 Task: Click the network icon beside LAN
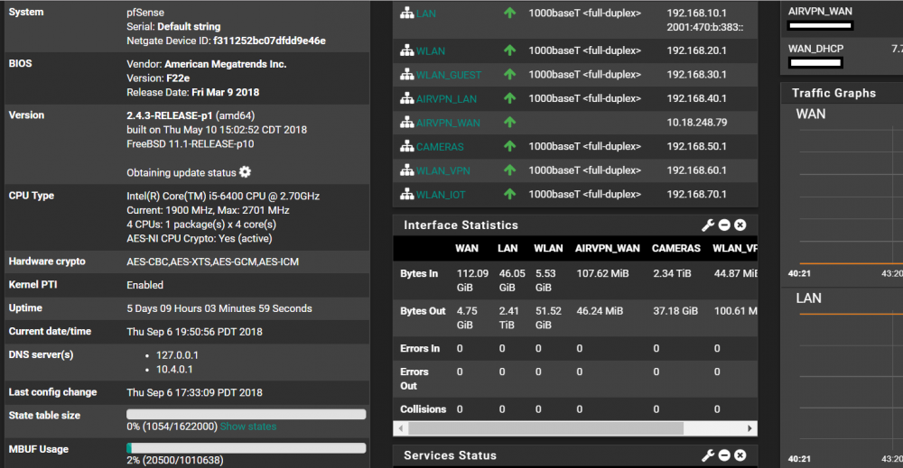pos(407,13)
